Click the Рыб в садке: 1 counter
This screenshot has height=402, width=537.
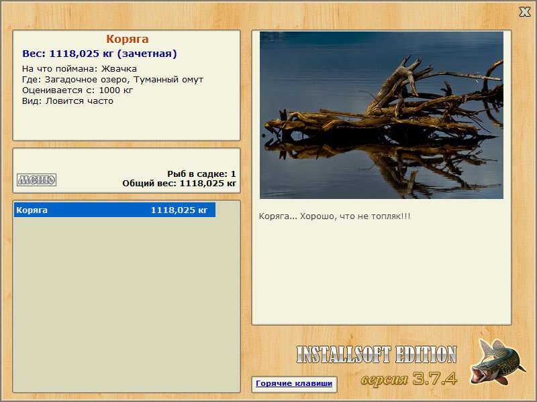coord(201,174)
